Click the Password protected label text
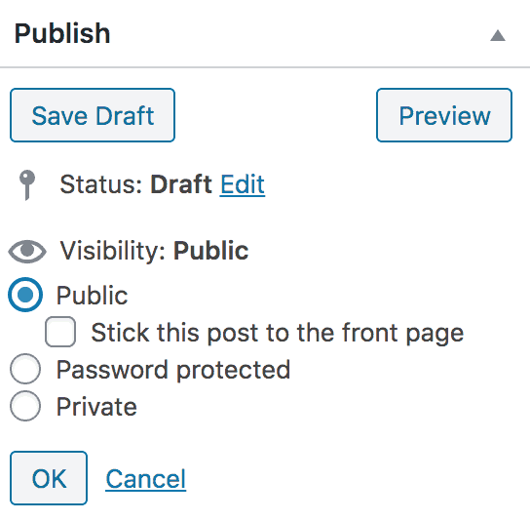530x521 pixels. pyautogui.click(x=173, y=370)
